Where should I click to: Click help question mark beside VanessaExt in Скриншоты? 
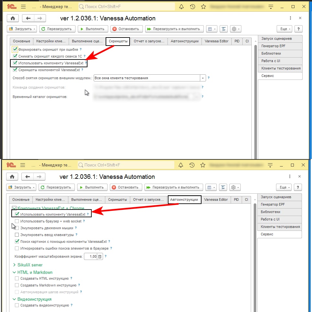(86, 63)
